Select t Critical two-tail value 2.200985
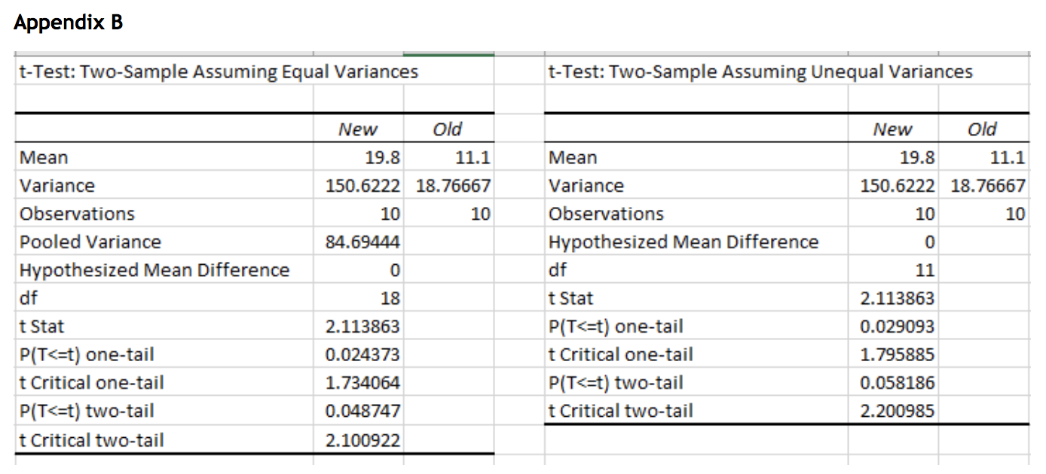 (897, 412)
